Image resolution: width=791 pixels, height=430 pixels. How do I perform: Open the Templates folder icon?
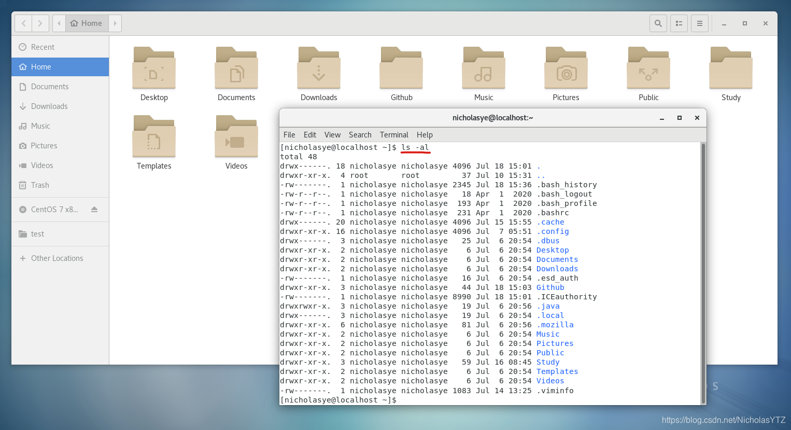(x=154, y=136)
